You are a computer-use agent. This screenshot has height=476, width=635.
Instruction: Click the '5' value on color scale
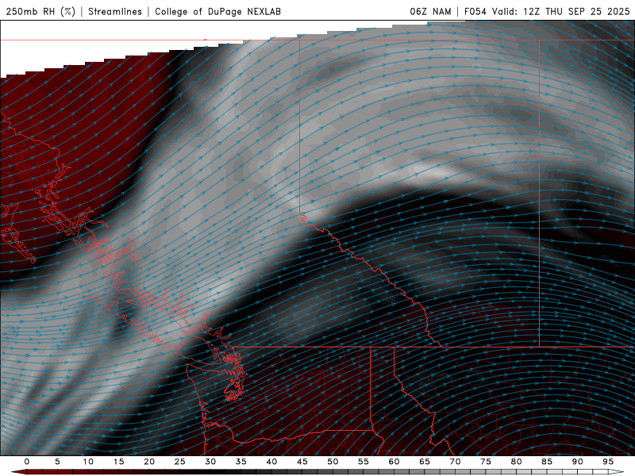point(57,462)
